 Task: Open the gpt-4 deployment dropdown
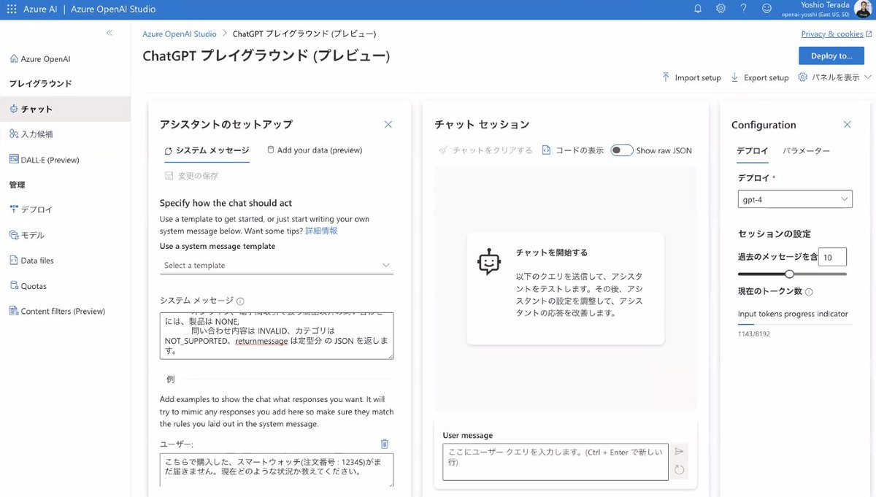click(x=794, y=199)
